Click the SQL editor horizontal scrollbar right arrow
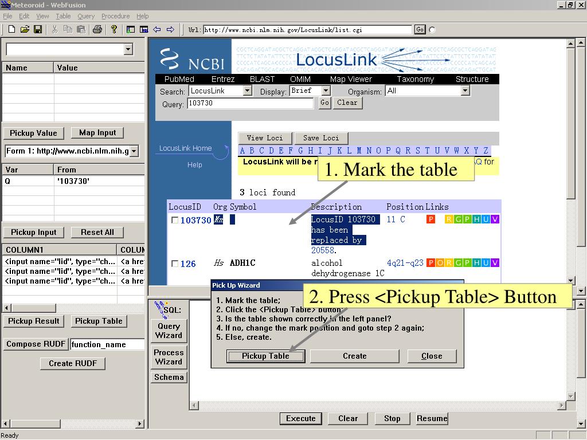 561,405
